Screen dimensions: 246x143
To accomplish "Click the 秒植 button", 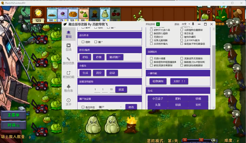I will 85,57.
